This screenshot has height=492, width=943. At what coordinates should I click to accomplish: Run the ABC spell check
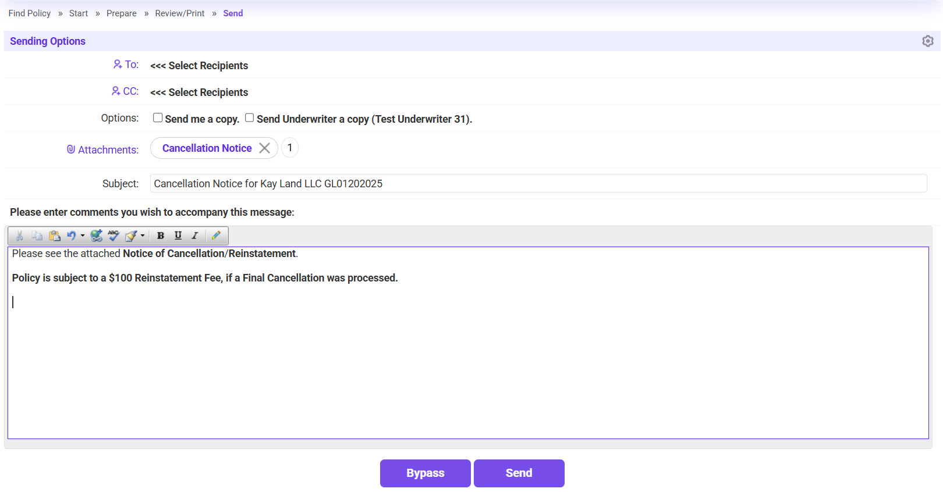114,236
